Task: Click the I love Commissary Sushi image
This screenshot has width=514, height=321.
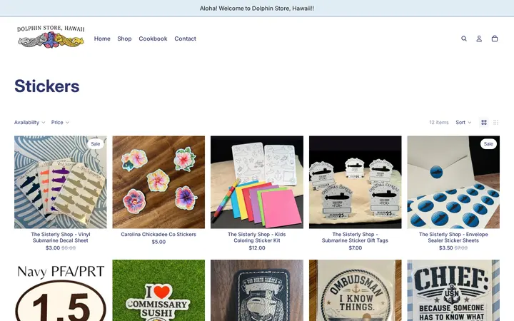Action: [158, 290]
